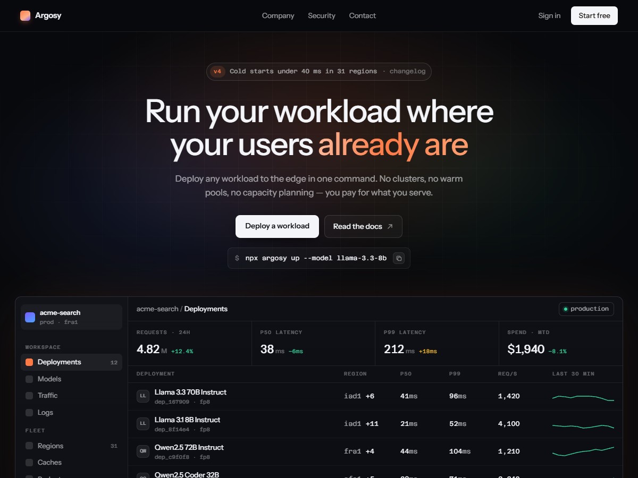This screenshot has height=478, width=638.
Task: Open the Company nav item
Action: (x=278, y=15)
